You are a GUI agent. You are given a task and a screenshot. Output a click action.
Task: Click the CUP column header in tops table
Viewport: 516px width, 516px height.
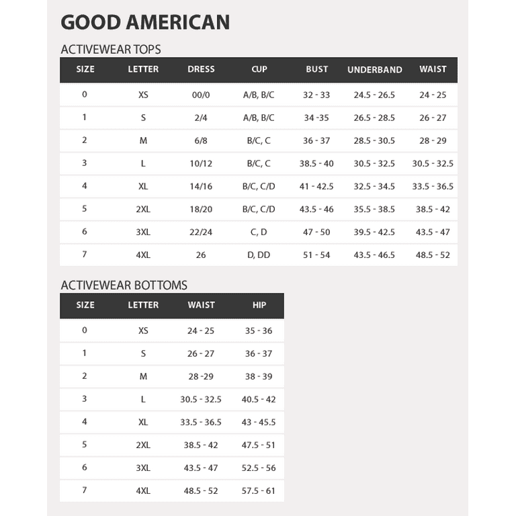[x=259, y=69]
